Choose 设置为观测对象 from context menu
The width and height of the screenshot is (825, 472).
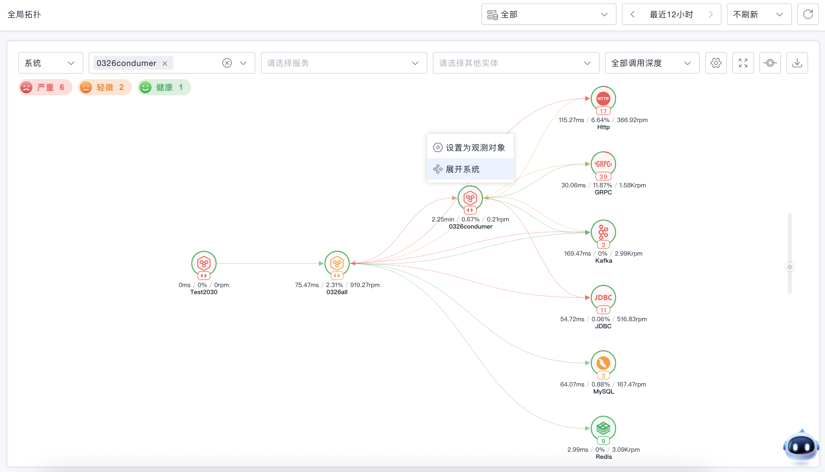pyautogui.click(x=470, y=147)
